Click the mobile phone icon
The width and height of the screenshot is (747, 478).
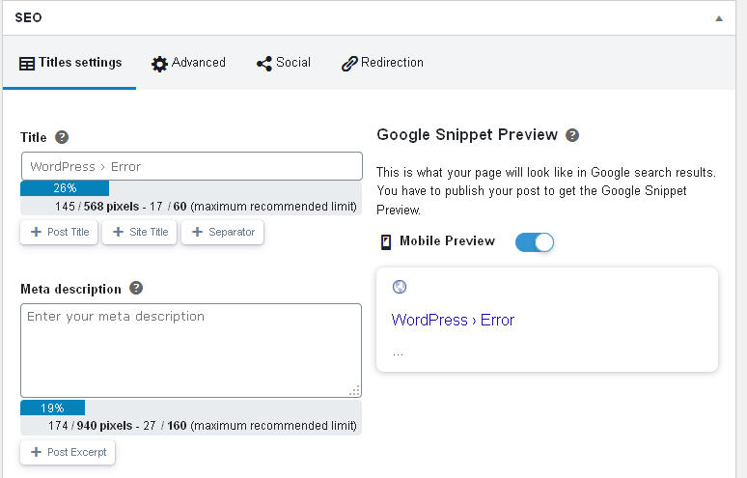[386, 242]
